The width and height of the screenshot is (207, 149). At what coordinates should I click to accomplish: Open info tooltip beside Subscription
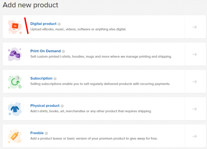tap(55, 78)
